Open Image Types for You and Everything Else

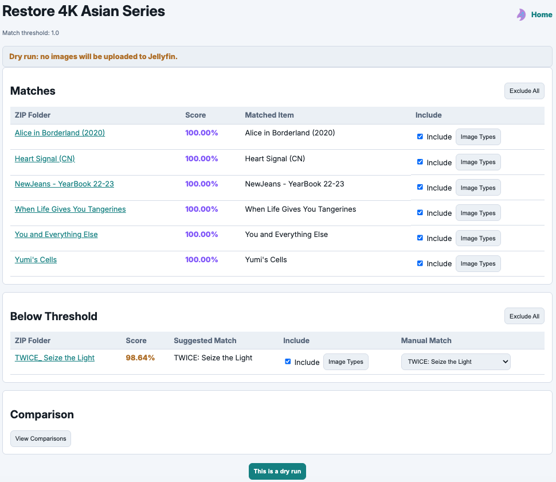[478, 238]
